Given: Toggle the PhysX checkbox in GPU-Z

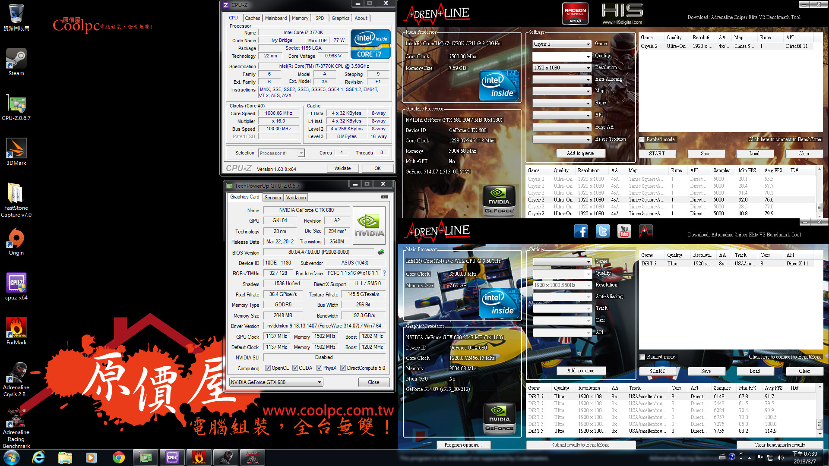Looking at the screenshot, I should 319,368.
